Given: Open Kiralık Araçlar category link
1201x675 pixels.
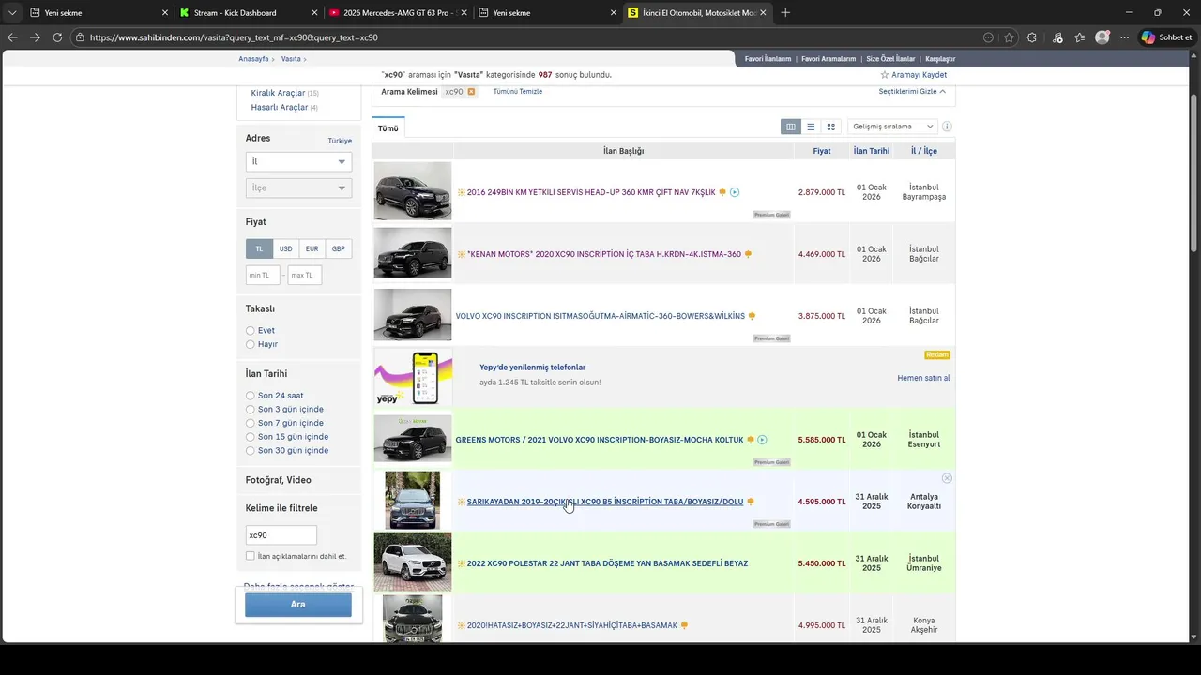Looking at the screenshot, I should (279, 93).
